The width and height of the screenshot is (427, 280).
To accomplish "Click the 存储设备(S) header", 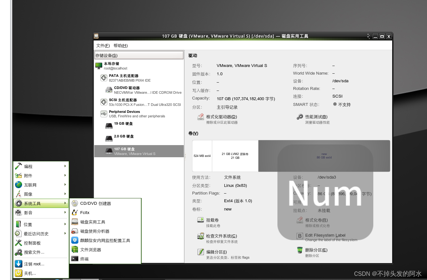I will click(x=139, y=55).
